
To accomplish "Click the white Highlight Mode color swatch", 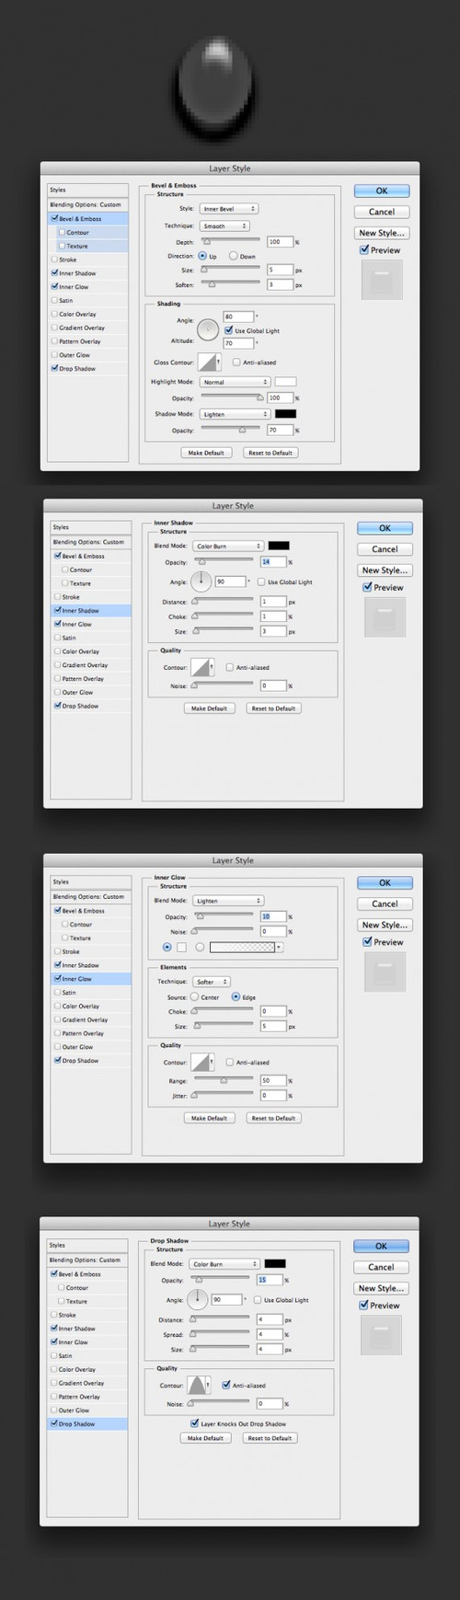I will point(285,382).
